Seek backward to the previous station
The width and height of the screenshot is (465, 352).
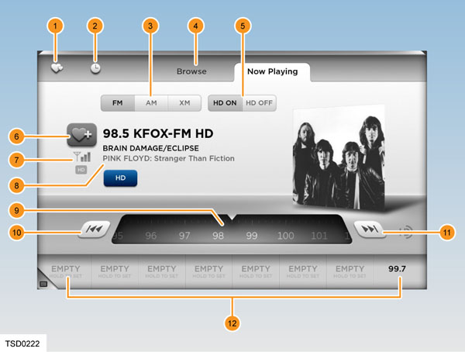pyautogui.click(x=92, y=229)
